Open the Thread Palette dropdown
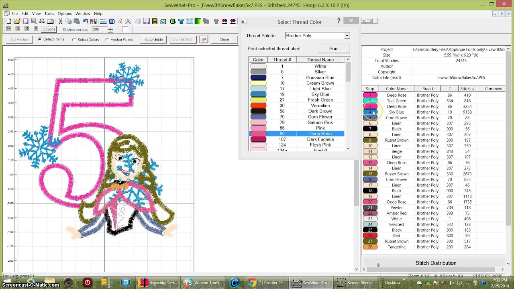This screenshot has height=289, width=514. [x=347, y=36]
